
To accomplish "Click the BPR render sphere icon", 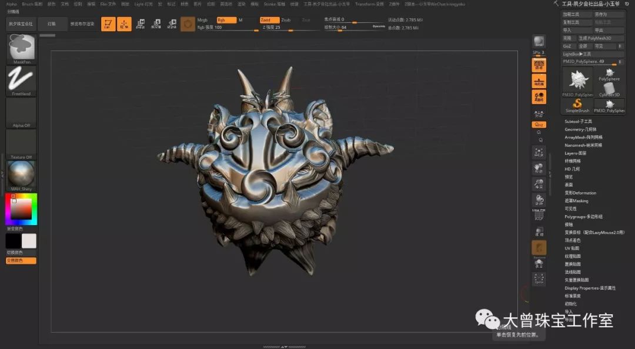I will pyautogui.click(x=539, y=41).
